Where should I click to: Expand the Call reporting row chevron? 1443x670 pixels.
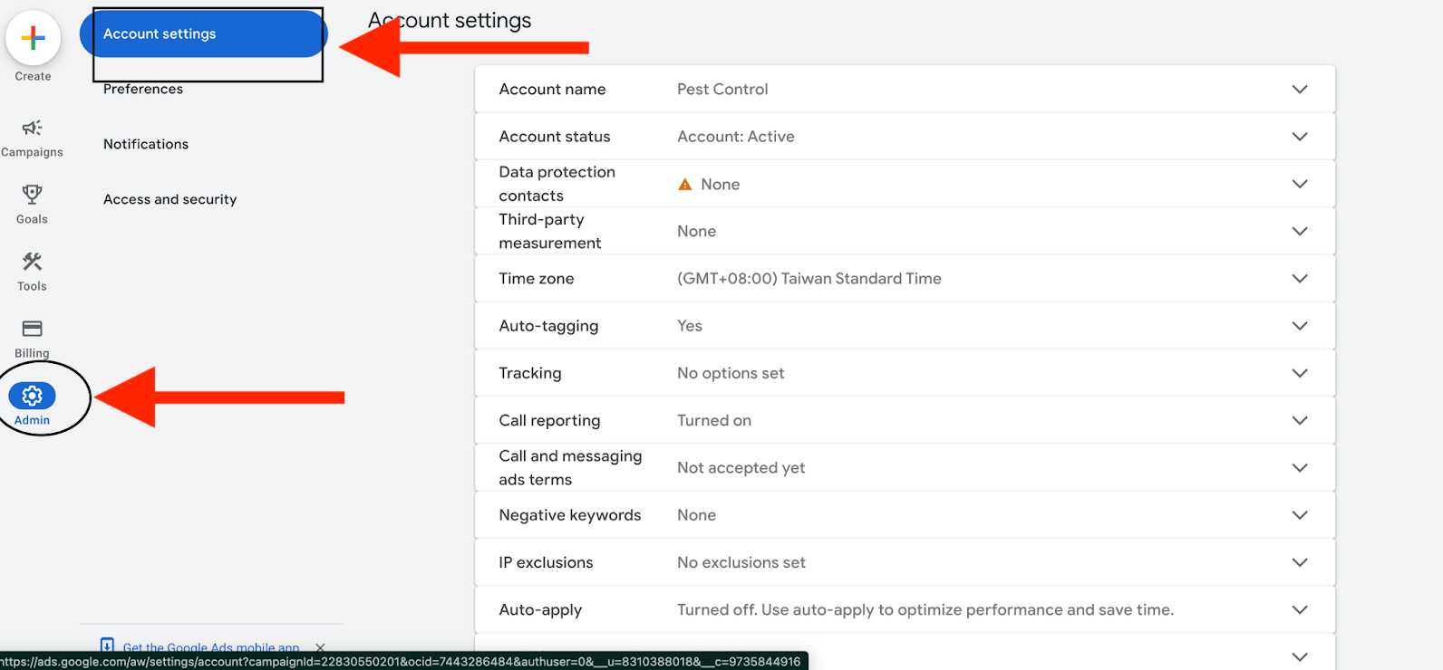pos(1300,420)
